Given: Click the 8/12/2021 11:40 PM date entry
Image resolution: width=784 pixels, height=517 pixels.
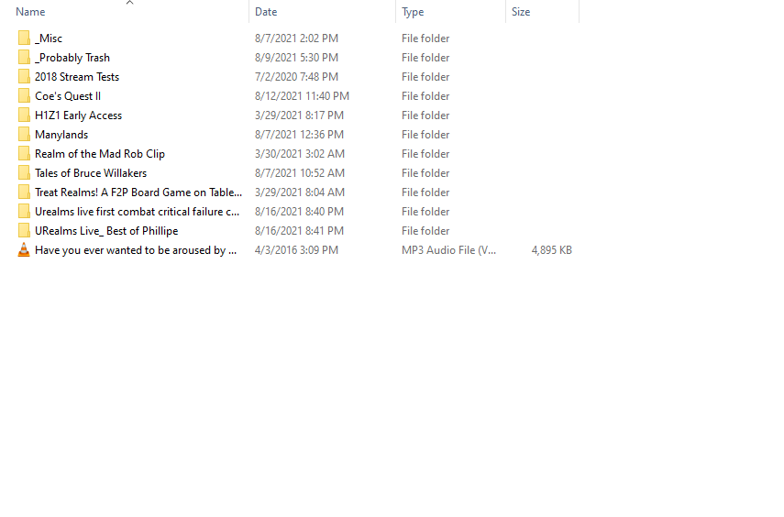Looking at the screenshot, I should click(x=302, y=96).
